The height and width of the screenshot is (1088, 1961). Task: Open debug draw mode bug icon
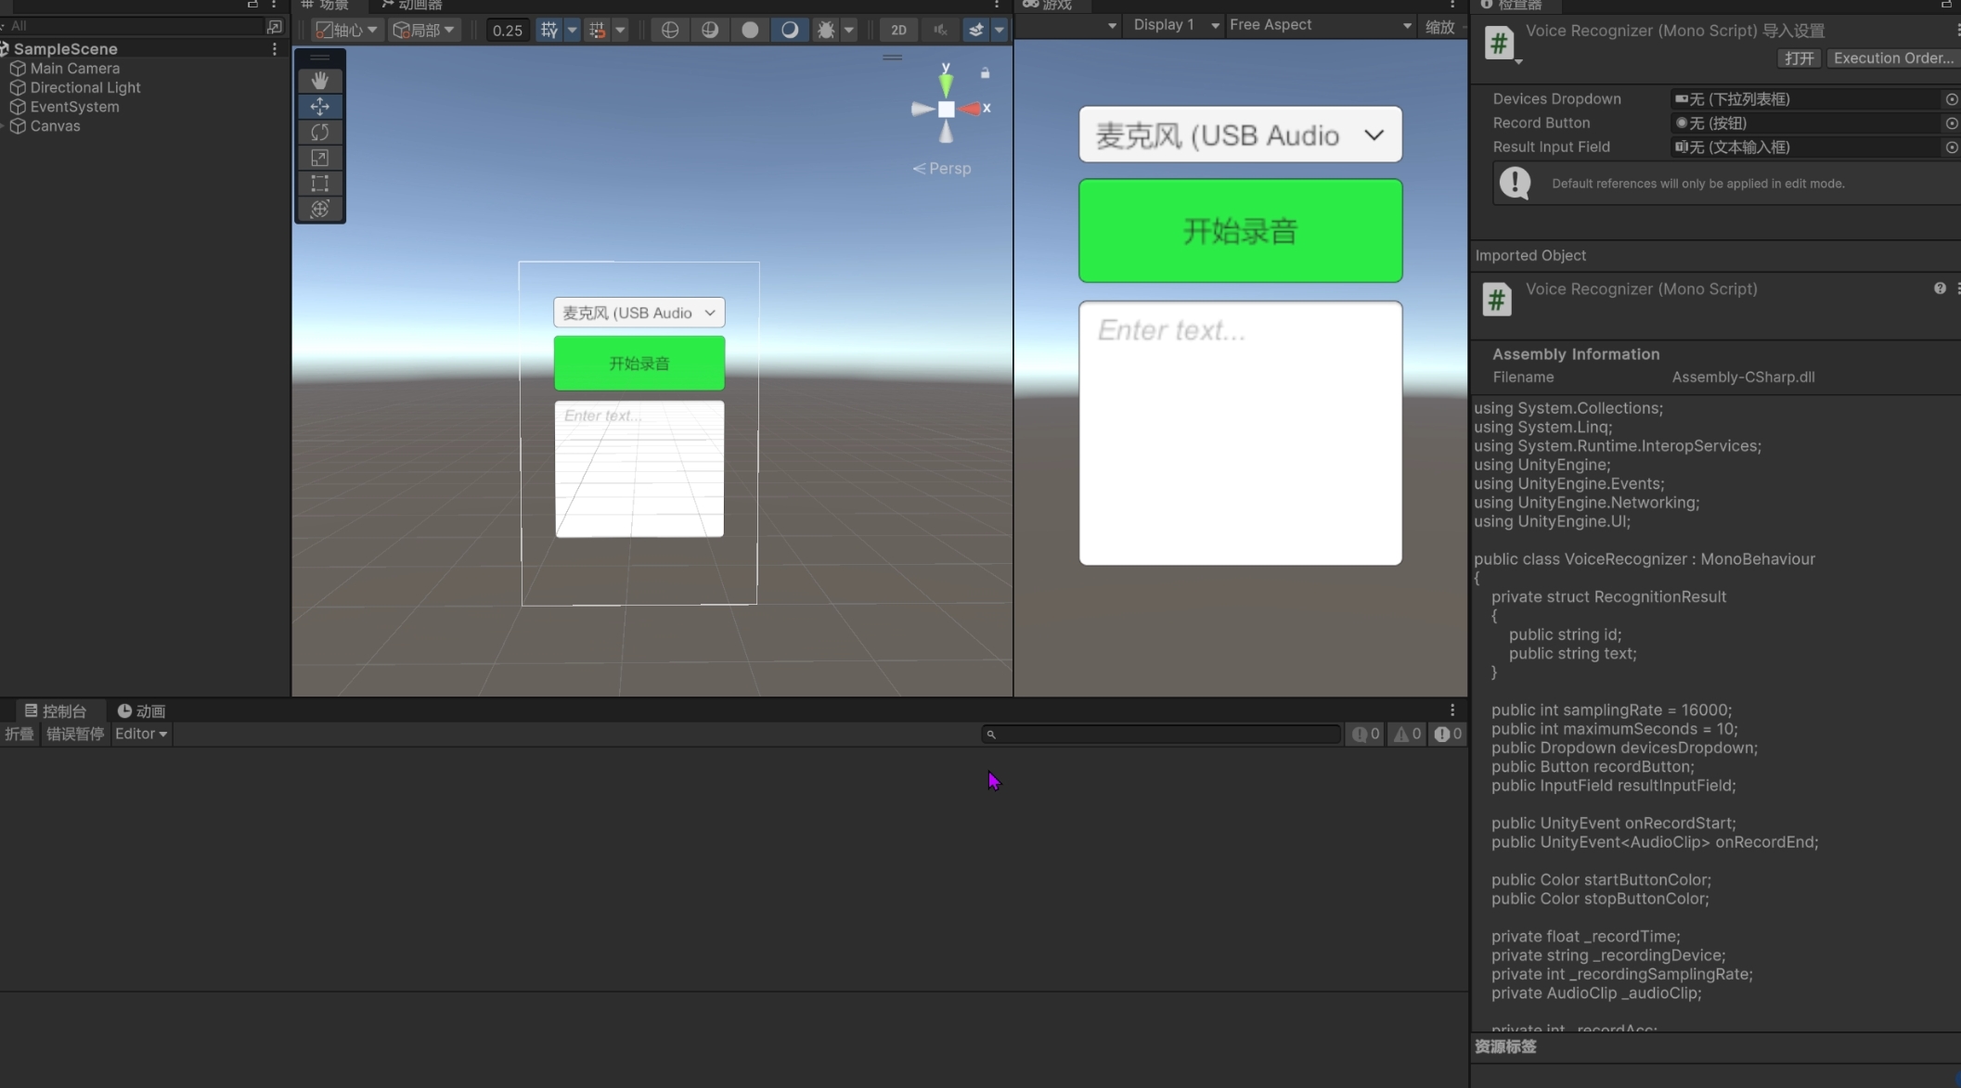coord(825,30)
